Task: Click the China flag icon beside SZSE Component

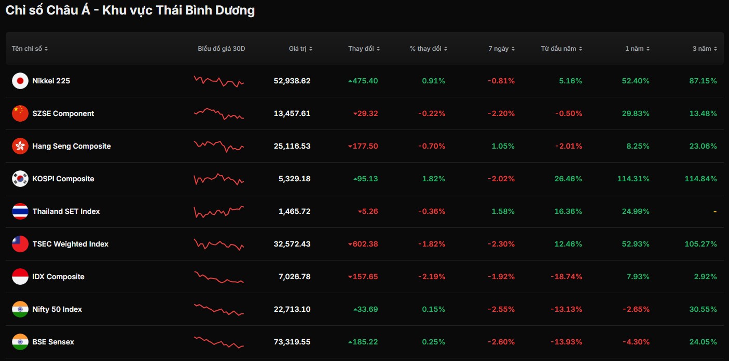Action: pos(20,113)
